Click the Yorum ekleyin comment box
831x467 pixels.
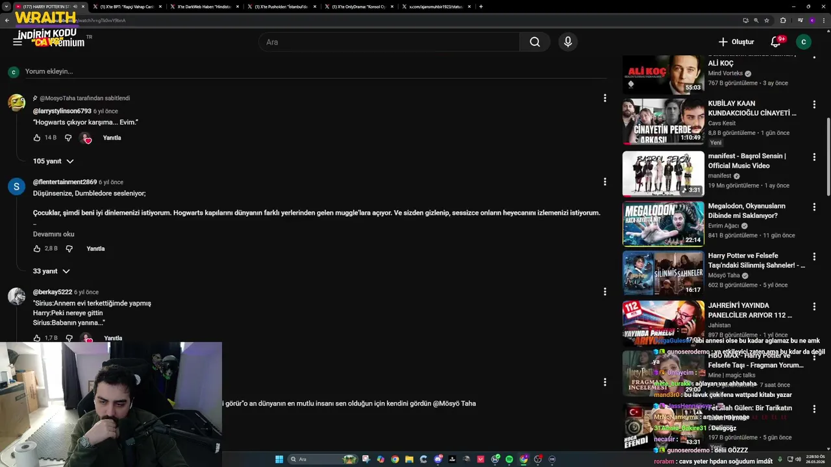(315, 71)
